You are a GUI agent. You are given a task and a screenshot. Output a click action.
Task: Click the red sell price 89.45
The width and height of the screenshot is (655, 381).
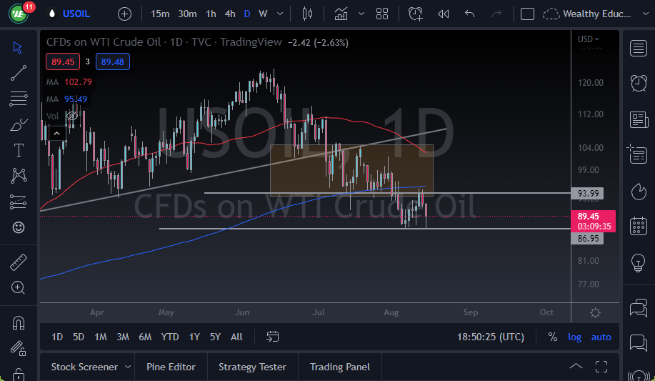(63, 62)
